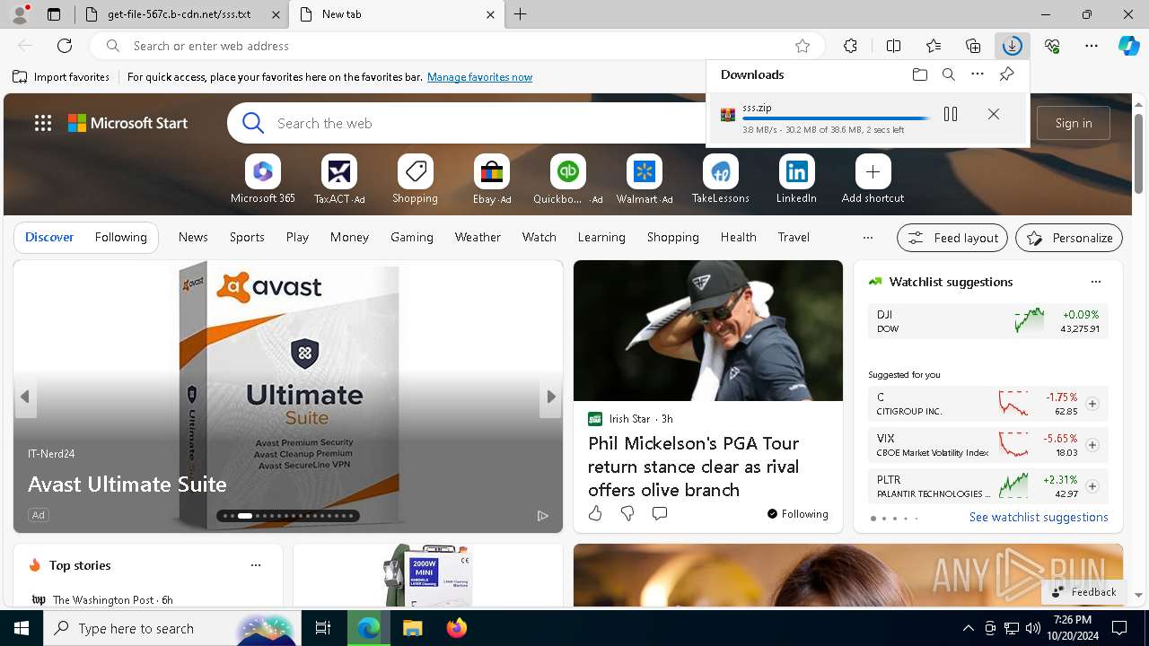The image size is (1149, 646).
Task: Pin the Downloads panel
Action: click(1006, 74)
